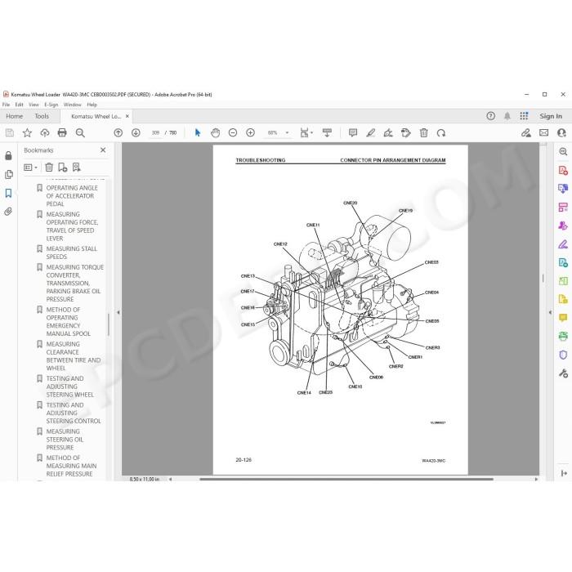Open the share with others icon
The width and height of the screenshot is (572, 572).
coord(562,132)
